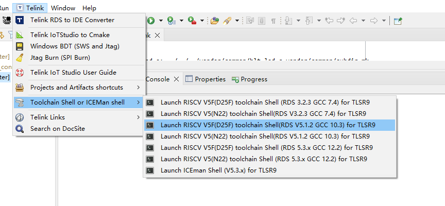Click the Previous Annotation icon
445x206 pixels.
point(309,21)
